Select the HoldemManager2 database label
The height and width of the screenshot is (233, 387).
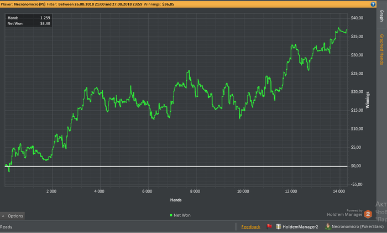tap(300, 227)
